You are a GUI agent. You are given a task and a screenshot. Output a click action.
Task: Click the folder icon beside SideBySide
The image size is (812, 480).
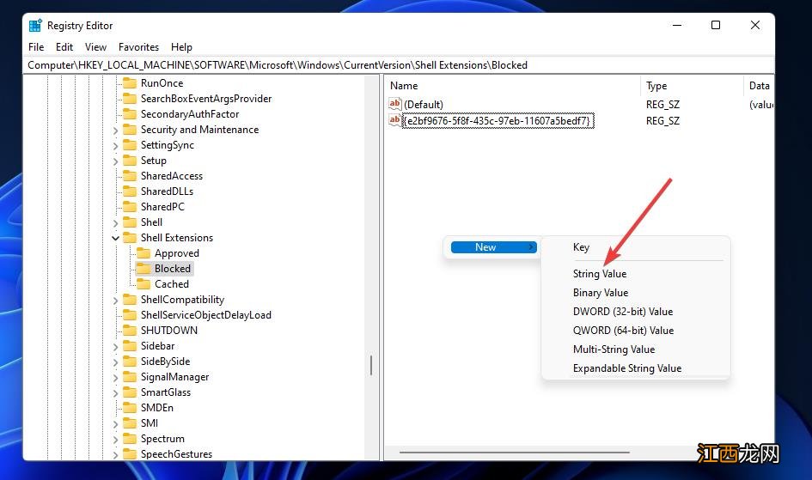point(130,362)
